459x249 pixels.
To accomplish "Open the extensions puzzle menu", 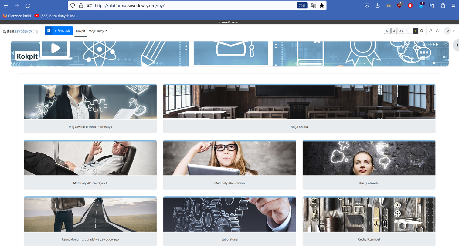I will (443, 5).
